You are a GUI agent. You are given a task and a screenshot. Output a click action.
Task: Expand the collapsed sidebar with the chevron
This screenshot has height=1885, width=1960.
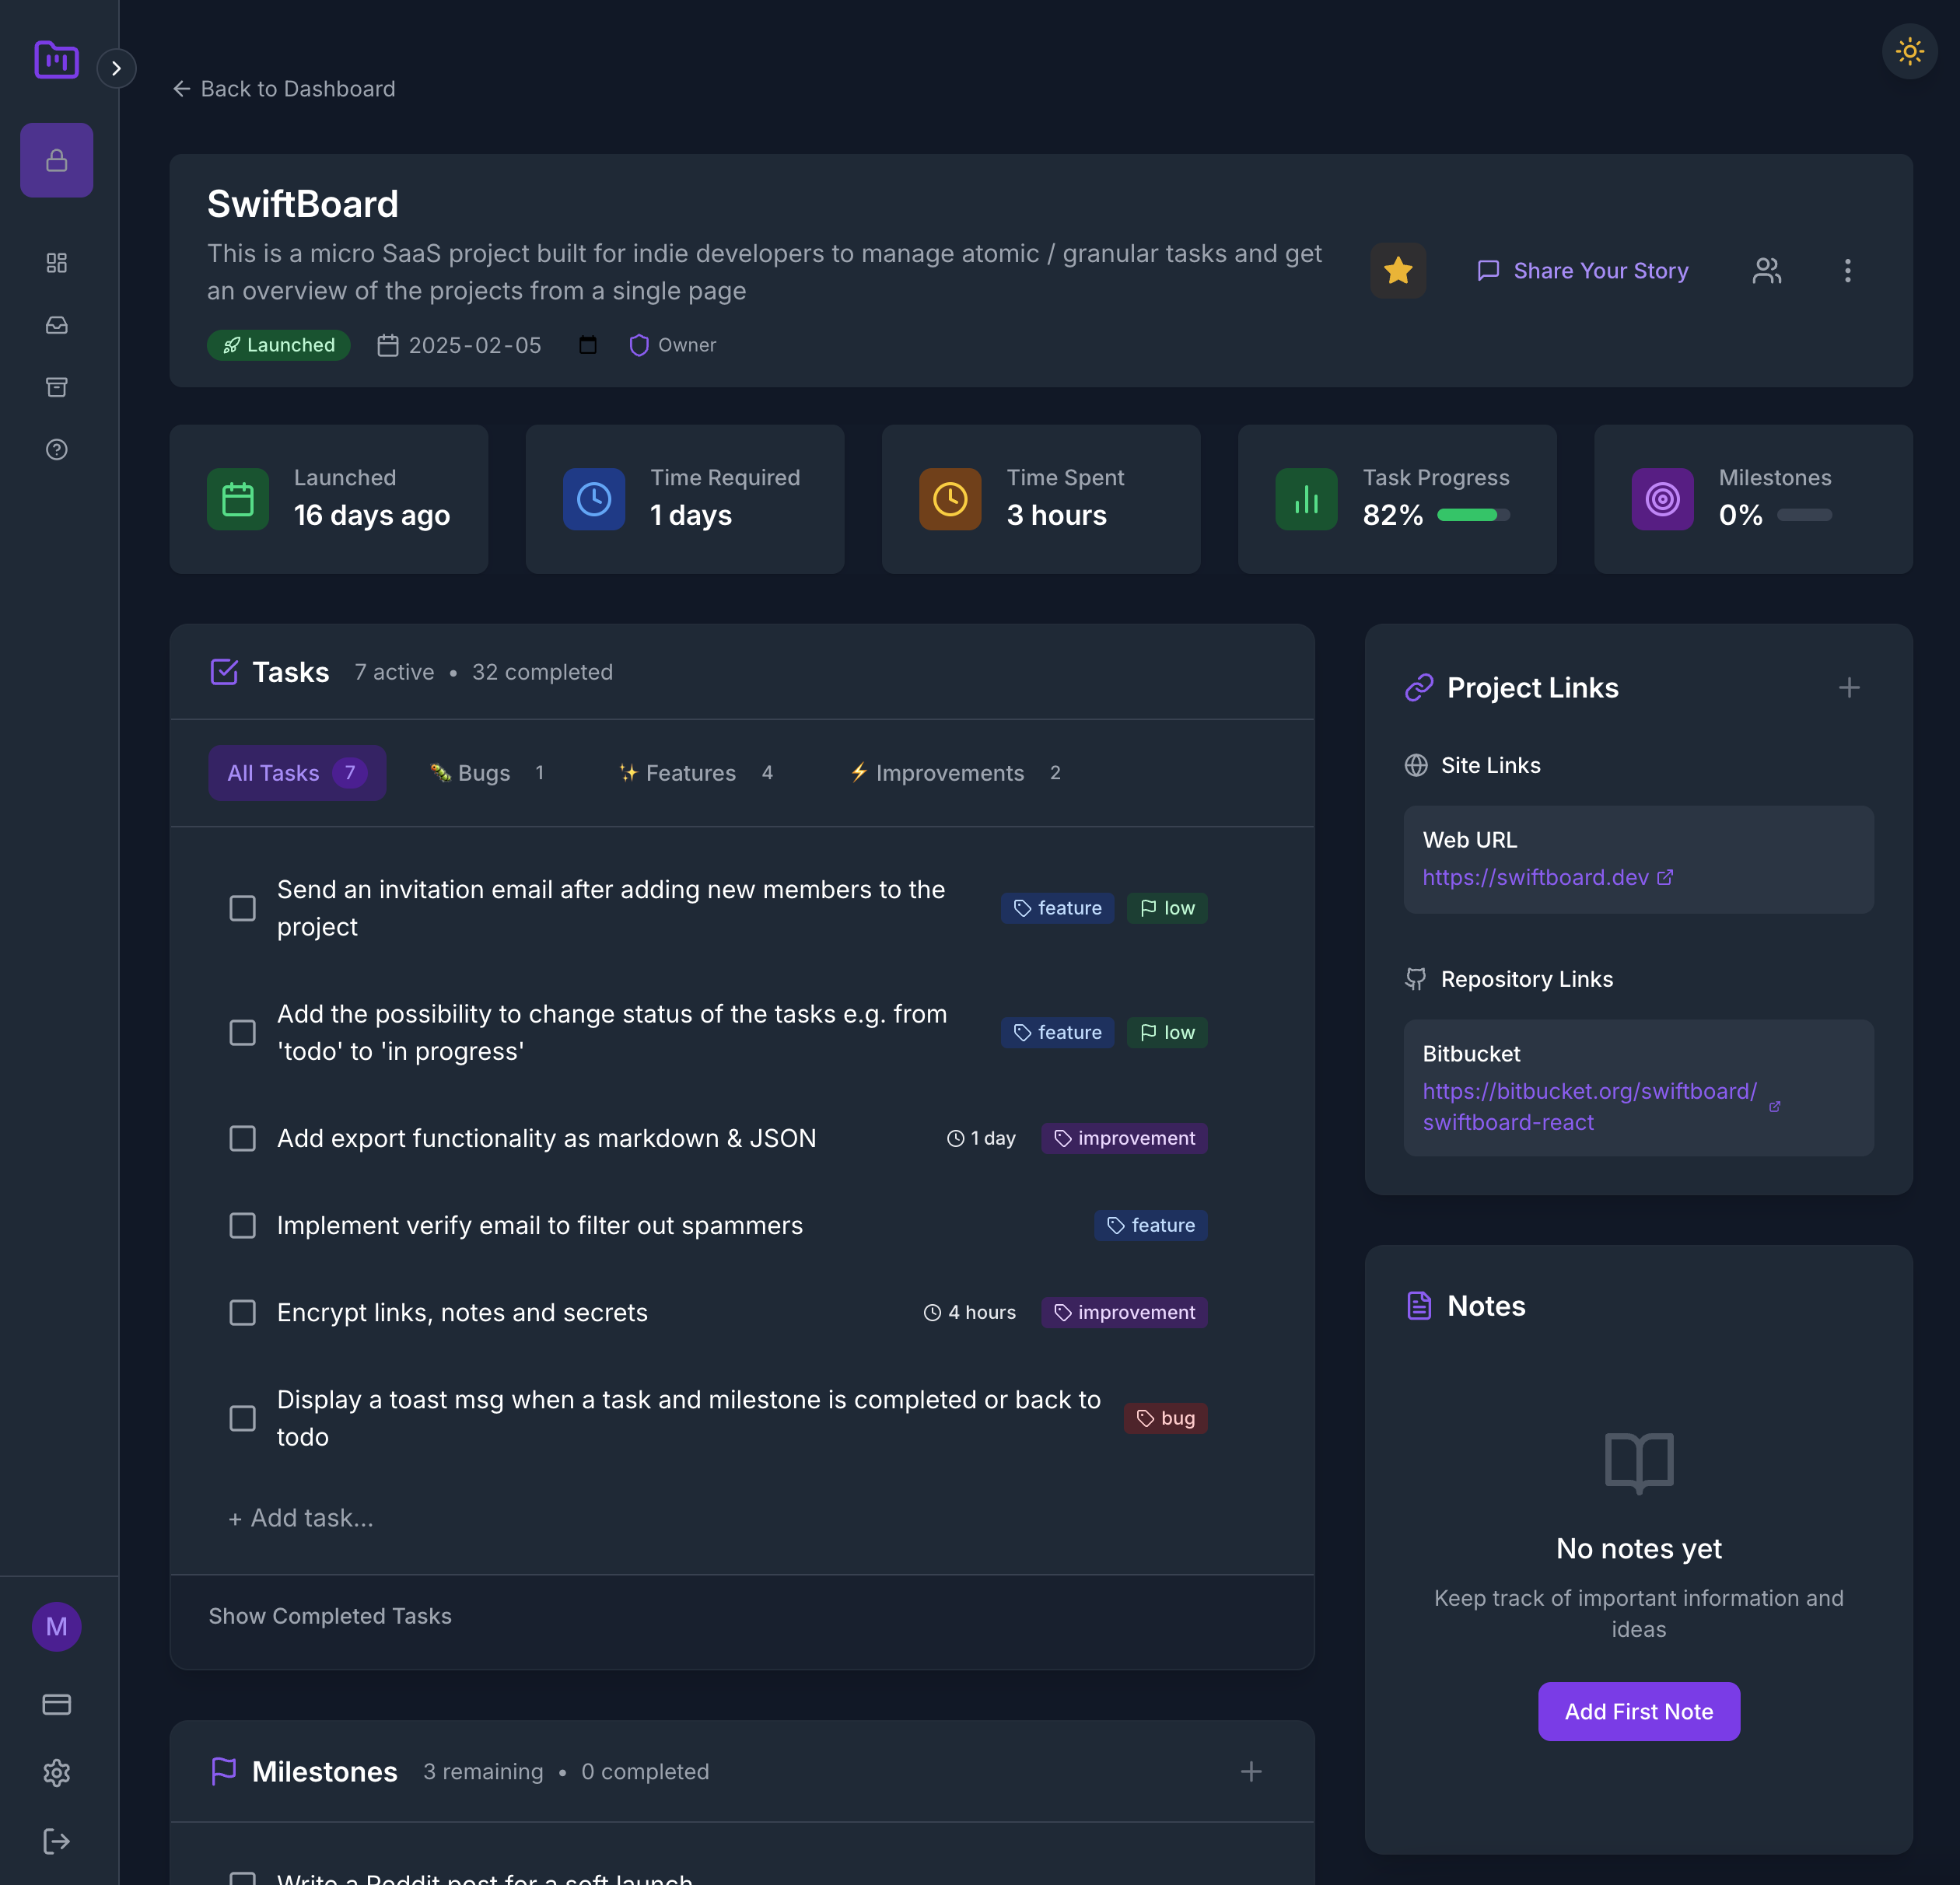pos(117,68)
